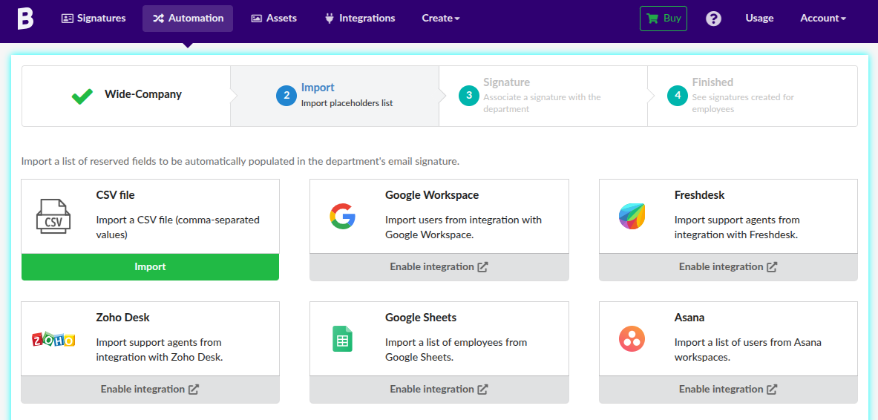Click the plug icon beside Integrations
The width and height of the screenshot is (878, 420).
[330, 19]
